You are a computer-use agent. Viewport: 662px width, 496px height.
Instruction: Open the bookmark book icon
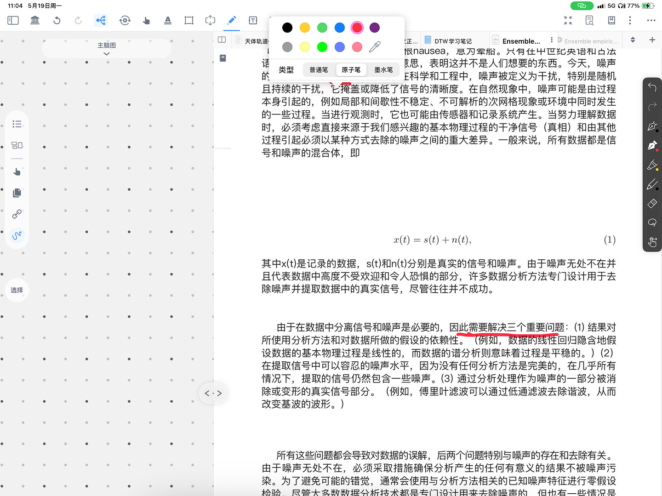[611, 20]
